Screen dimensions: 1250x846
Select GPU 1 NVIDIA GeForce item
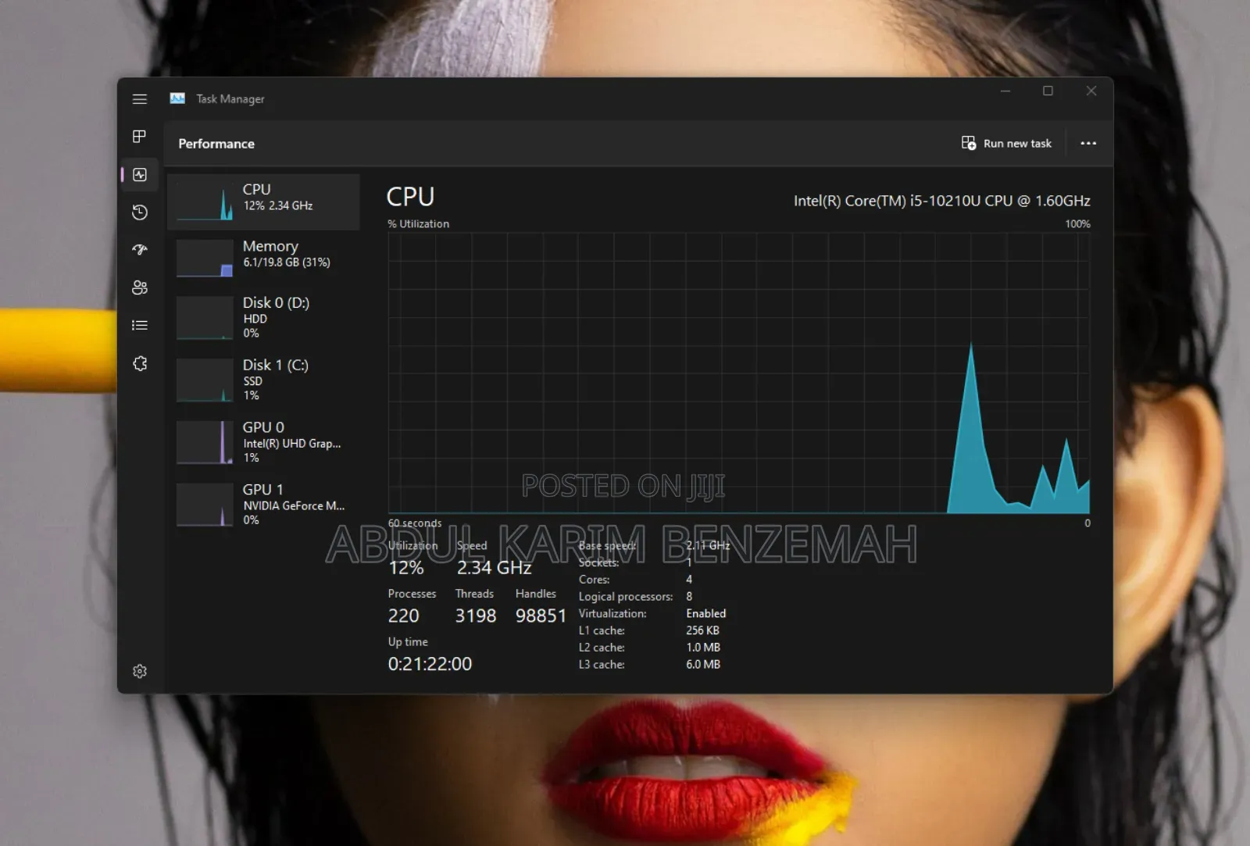coord(263,505)
